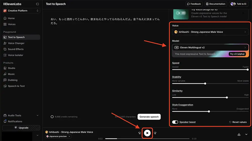Click the Similarity label

click(177, 91)
